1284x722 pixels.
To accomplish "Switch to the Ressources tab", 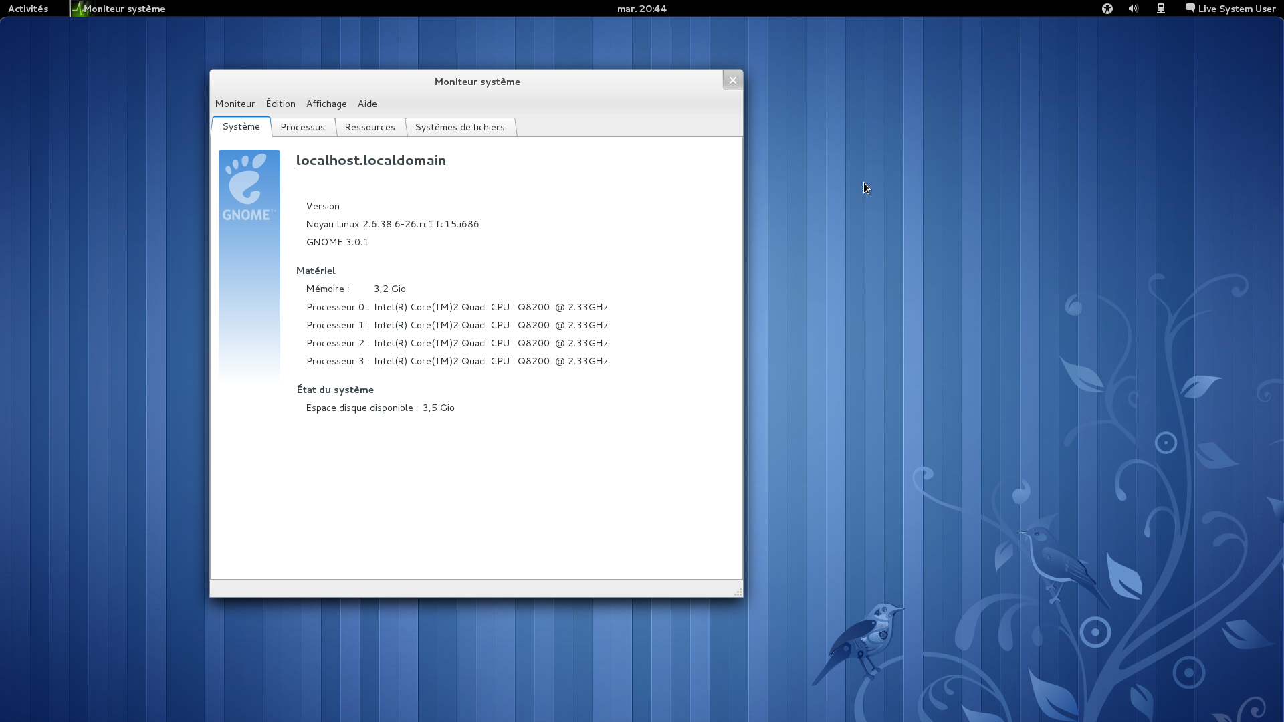I will pos(370,127).
